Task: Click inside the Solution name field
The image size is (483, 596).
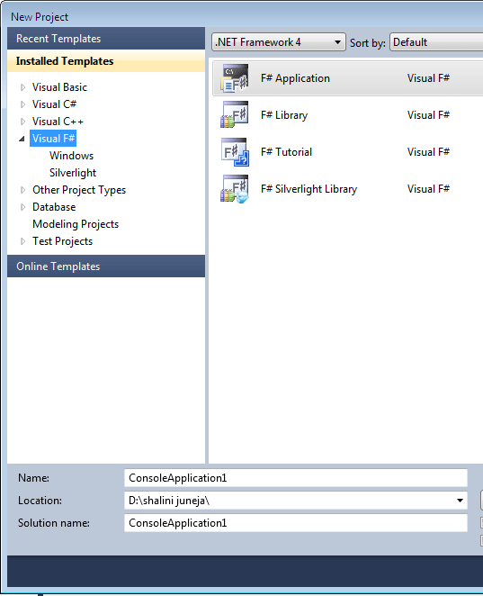Action: 295,523
